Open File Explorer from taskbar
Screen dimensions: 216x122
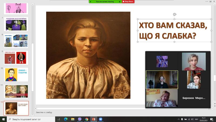tap(73, 119)
